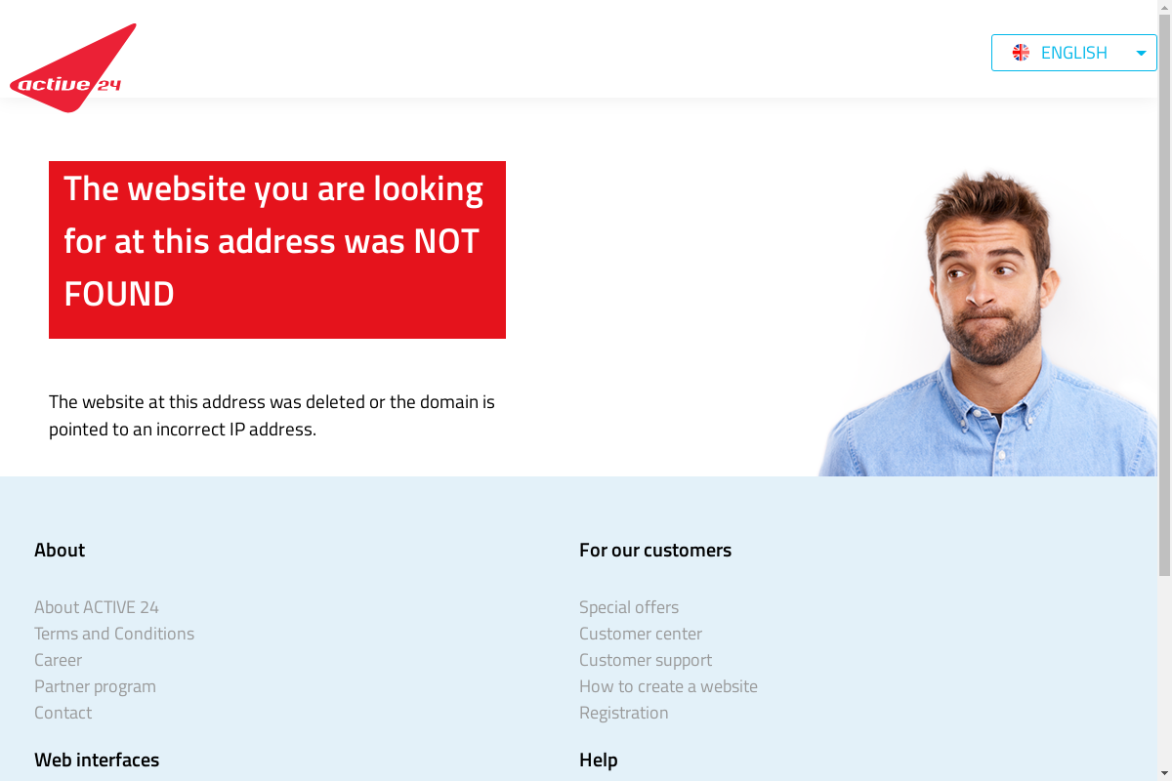Click the Help section heading

click(x=599, y=760)
